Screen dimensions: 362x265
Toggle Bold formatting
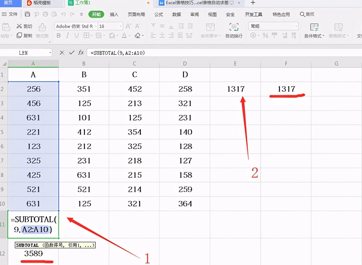pos(58,35)
